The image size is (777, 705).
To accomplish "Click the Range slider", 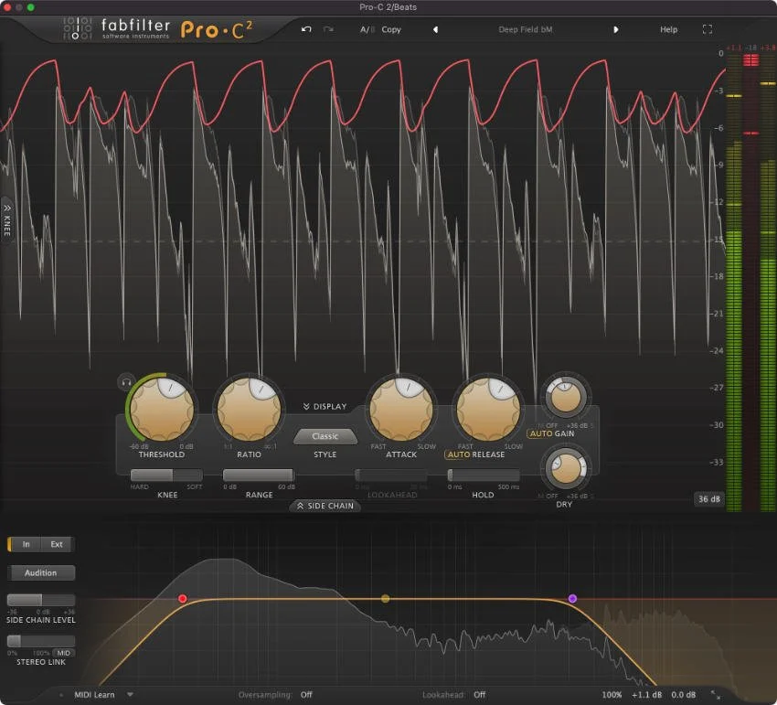I will pos(259,475).
